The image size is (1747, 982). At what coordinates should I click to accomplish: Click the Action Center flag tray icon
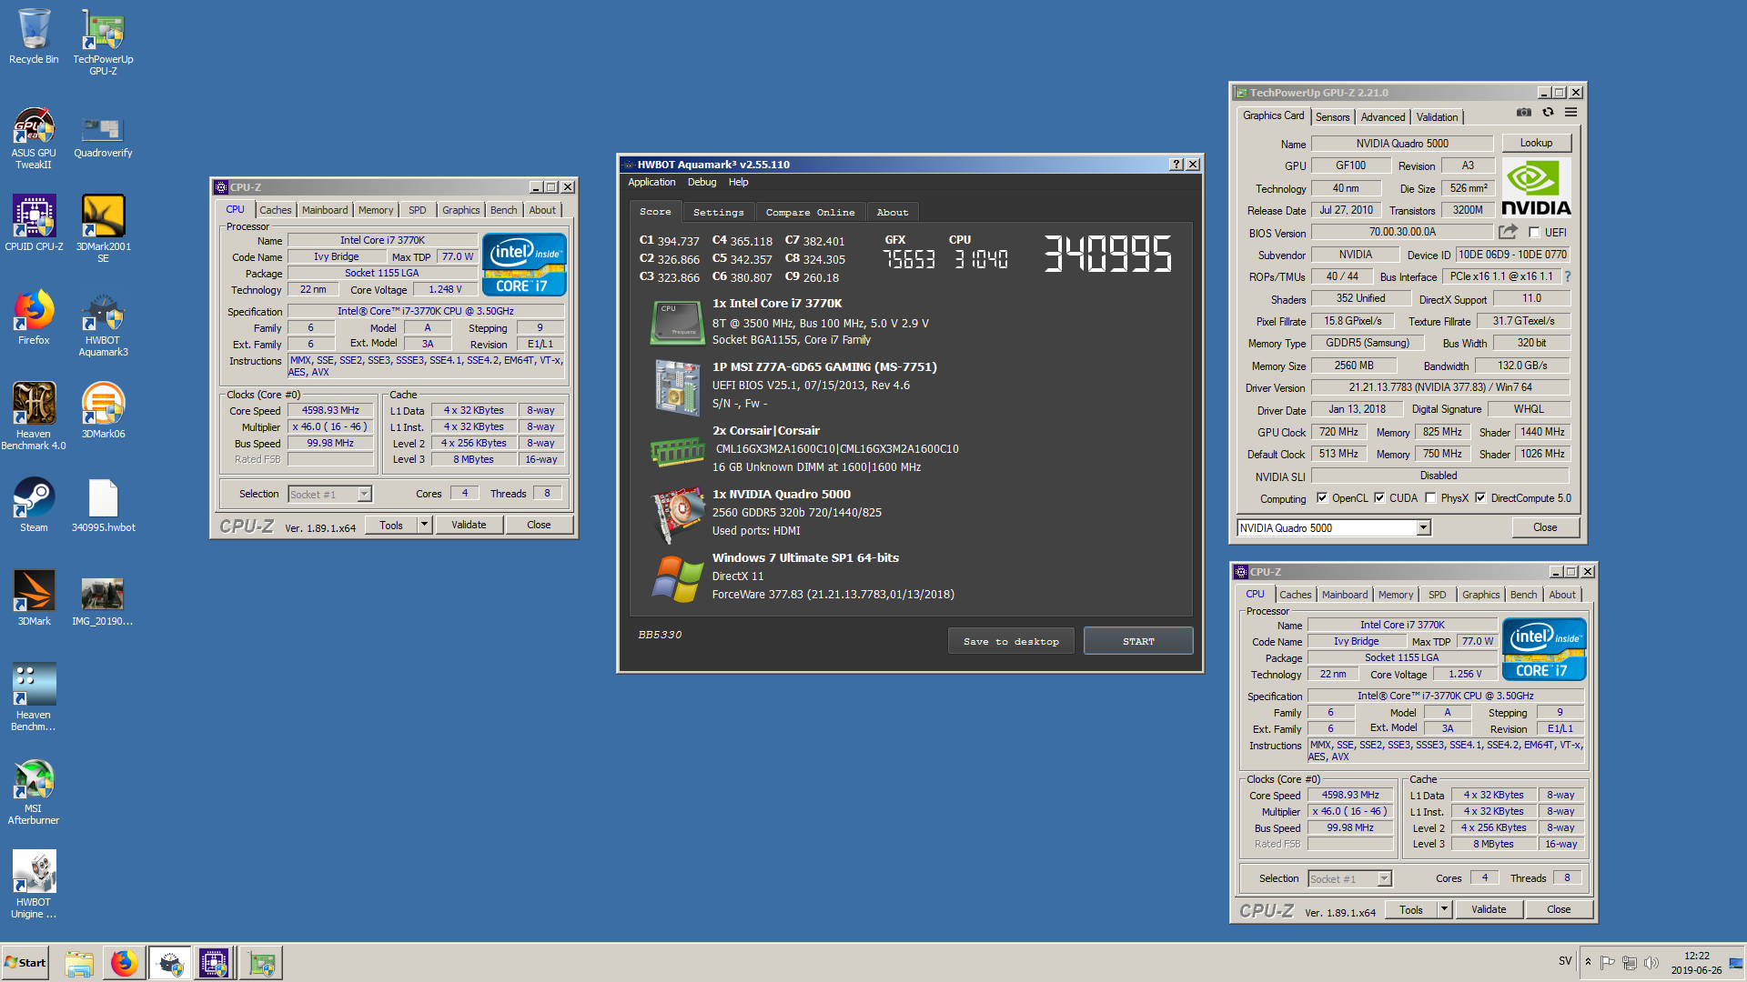tap(1608, 963)
